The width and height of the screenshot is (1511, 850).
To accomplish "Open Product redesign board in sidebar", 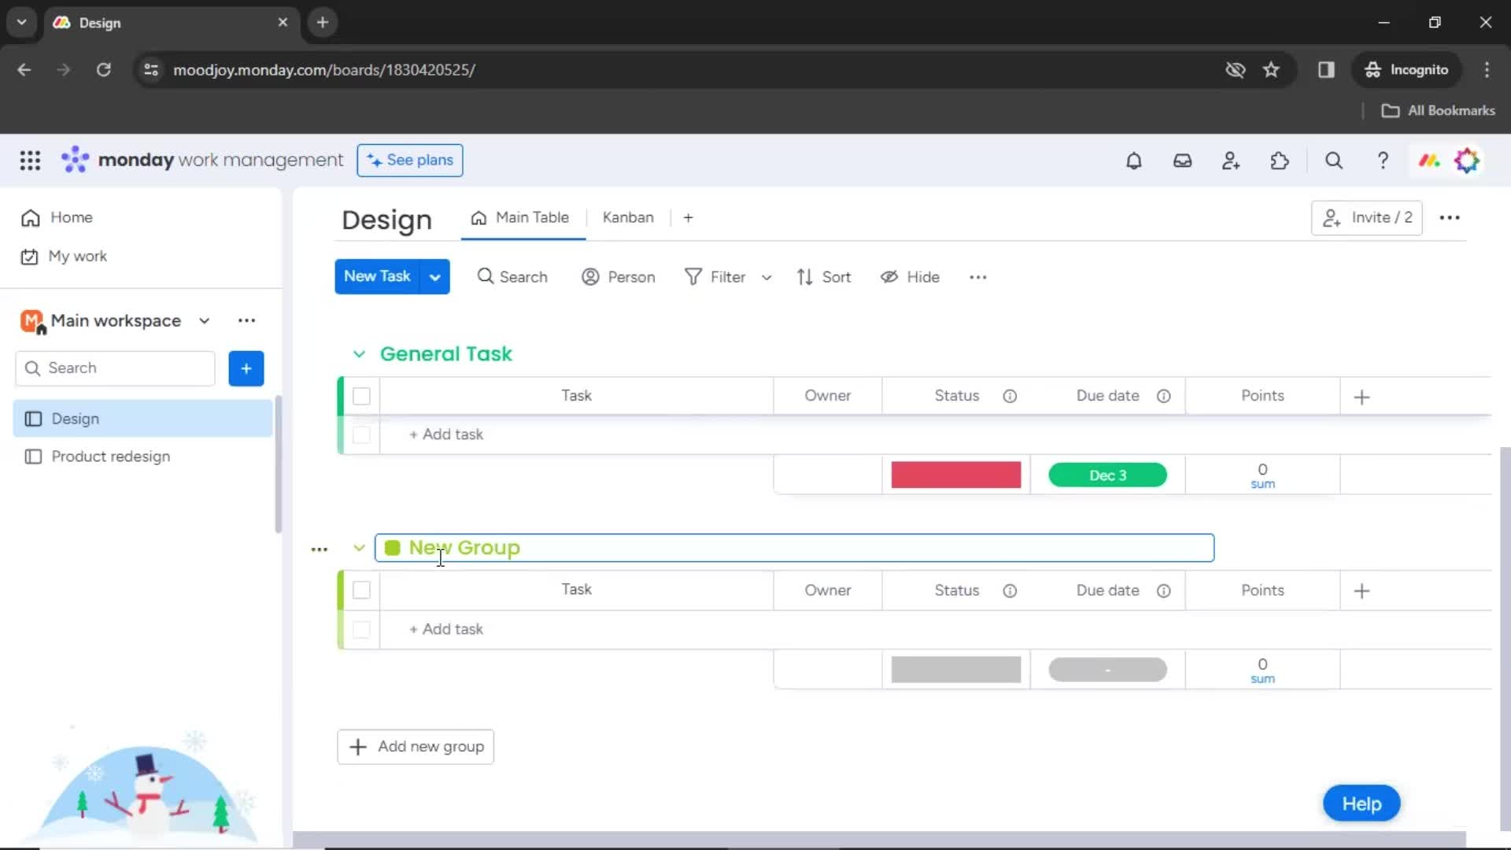I will pyautogui.click(x=142, y=456).
